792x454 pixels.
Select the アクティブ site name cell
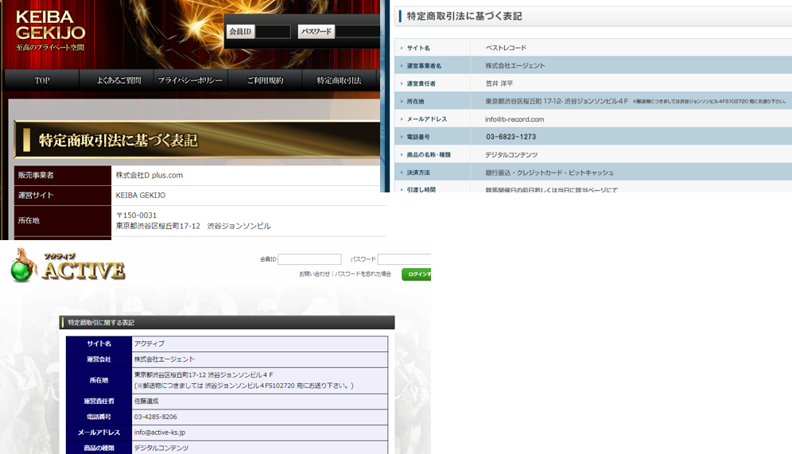click(x=149, y=343)
